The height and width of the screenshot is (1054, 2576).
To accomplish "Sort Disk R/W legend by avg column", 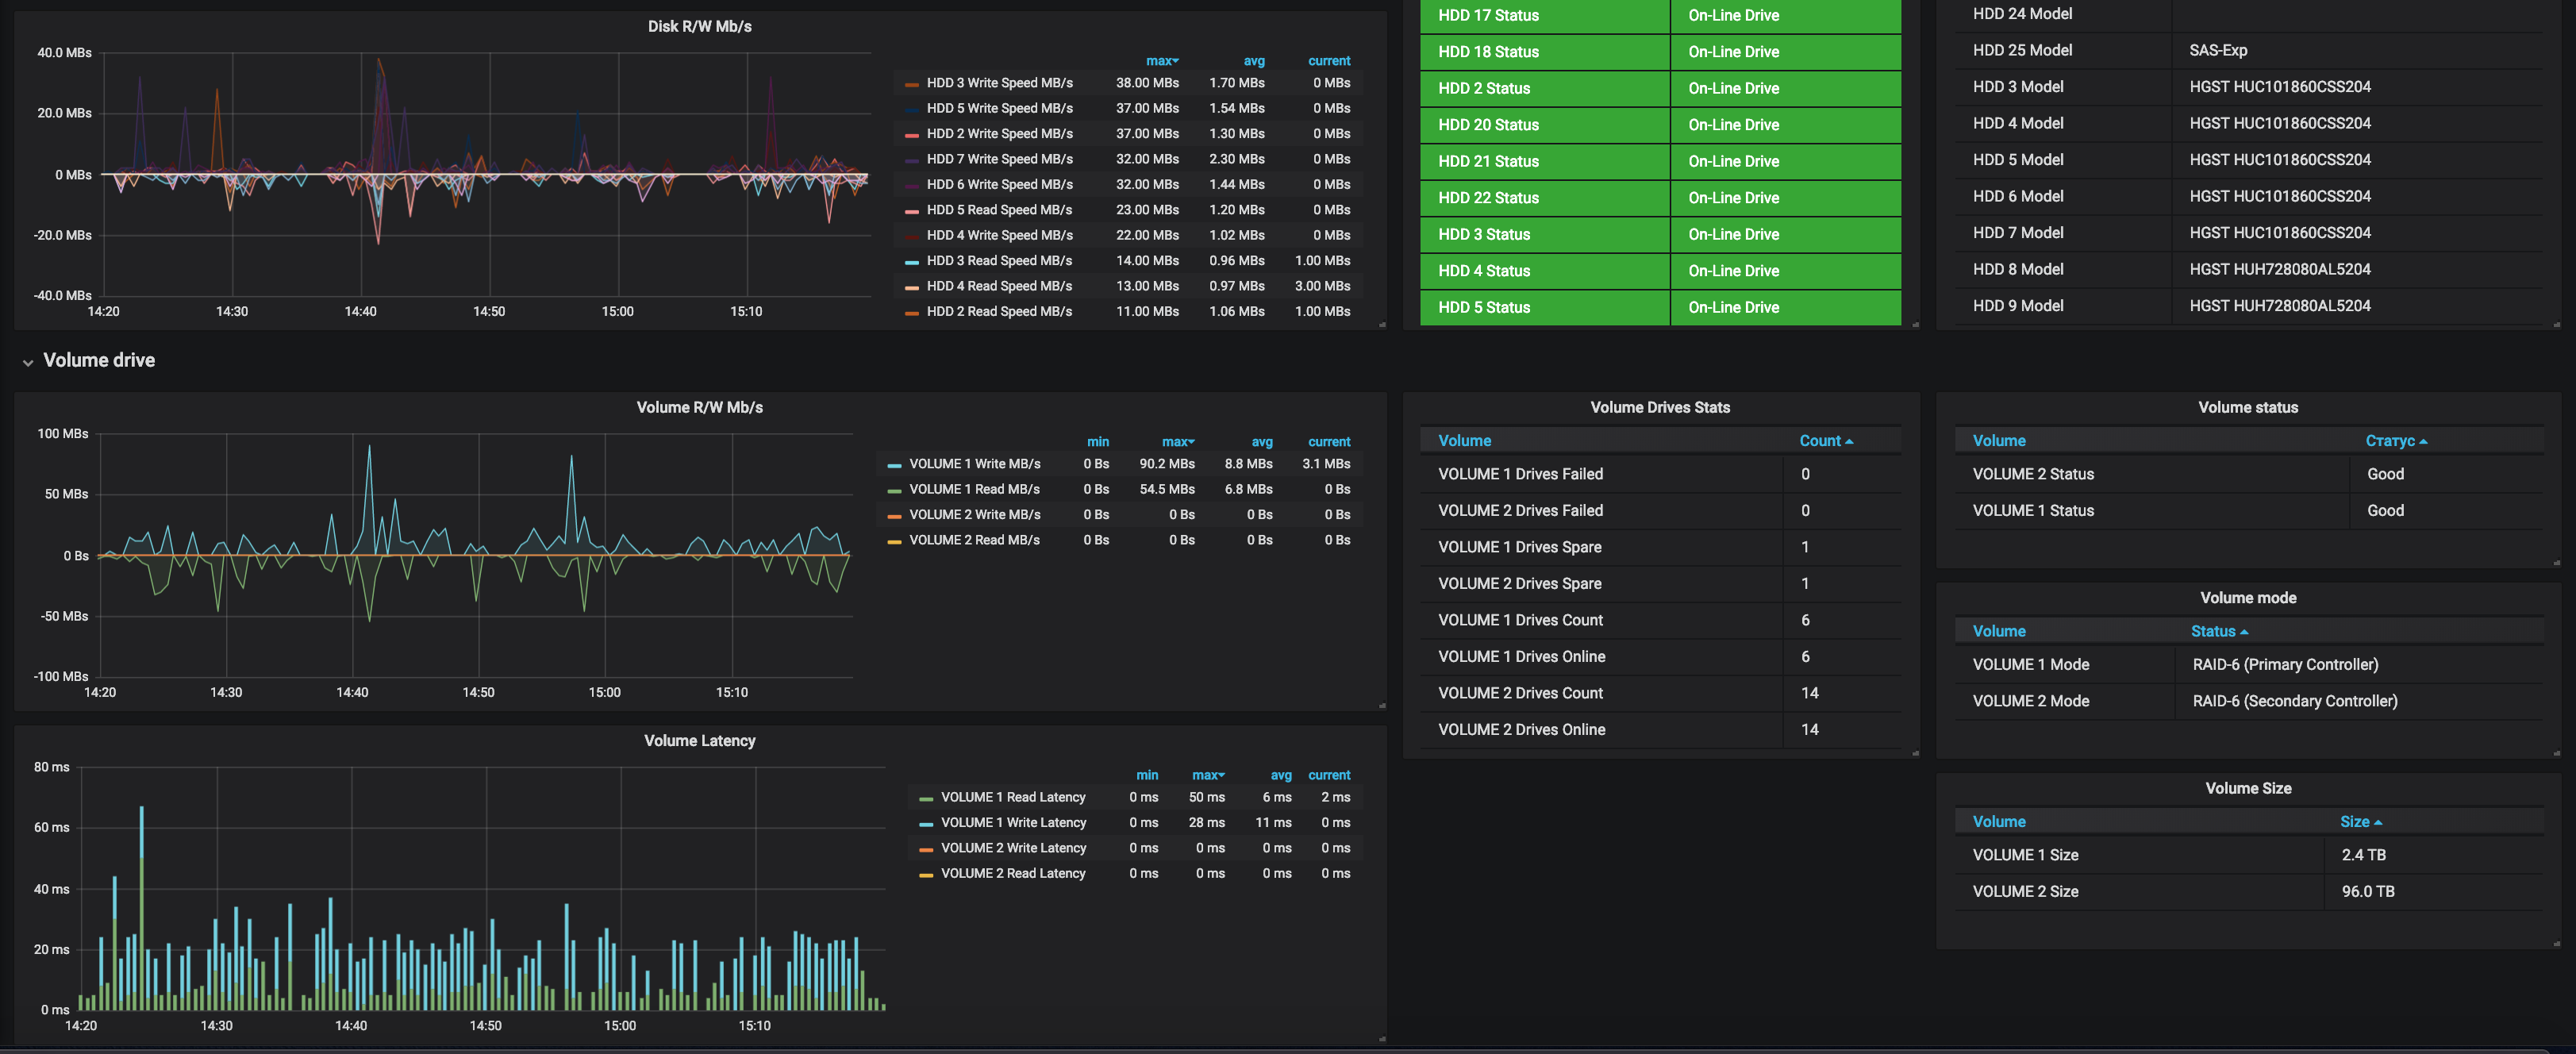I will [x=1253, y=61].
